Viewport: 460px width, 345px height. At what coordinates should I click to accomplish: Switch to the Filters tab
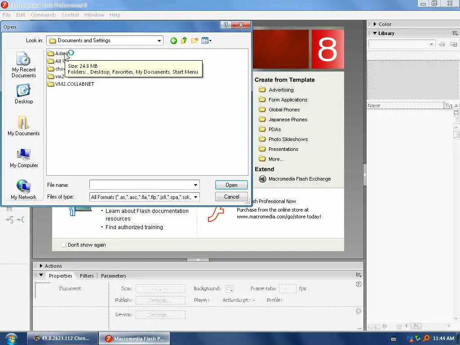click(87, 276)
